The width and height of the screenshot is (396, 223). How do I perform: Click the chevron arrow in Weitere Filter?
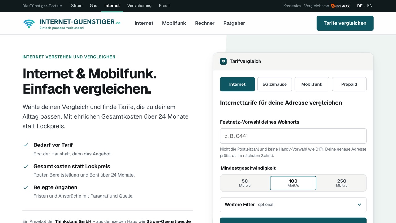click(x=359, y=205)
